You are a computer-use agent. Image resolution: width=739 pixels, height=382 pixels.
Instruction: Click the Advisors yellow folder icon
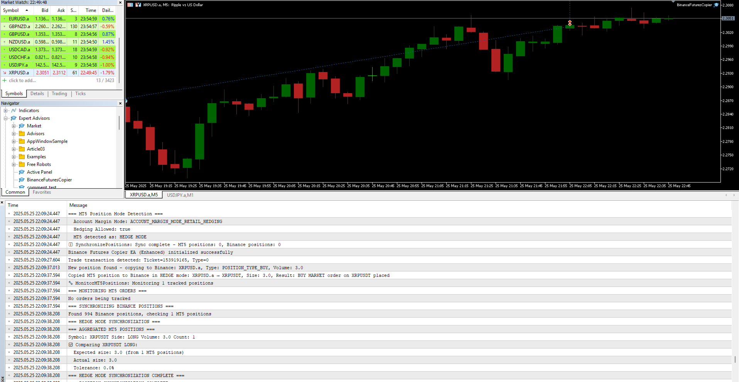pyautogui.click(x=22, y=134)
